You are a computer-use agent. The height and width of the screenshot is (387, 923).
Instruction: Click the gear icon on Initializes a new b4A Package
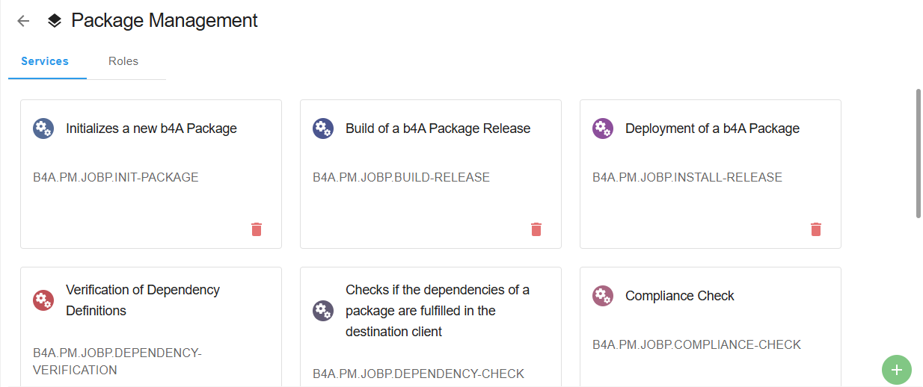(x=43, y=129)
